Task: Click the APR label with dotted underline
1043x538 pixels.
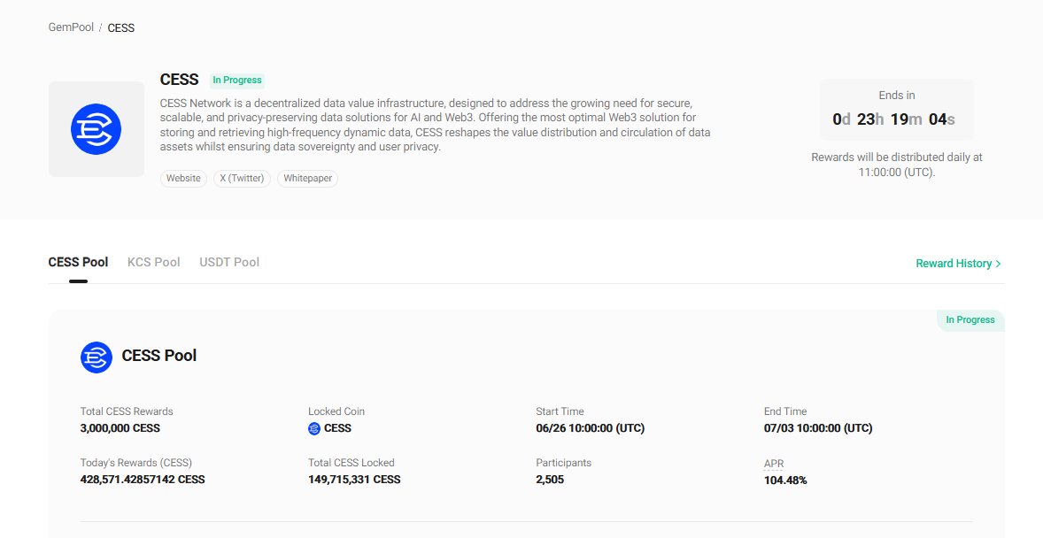Action: (774, 464)
